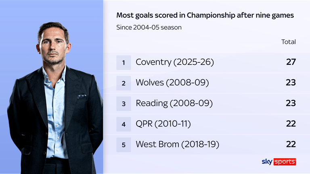Screen dimensions: 310x174
Task: Click Coventry's total of 27
Action: [290, 62]
